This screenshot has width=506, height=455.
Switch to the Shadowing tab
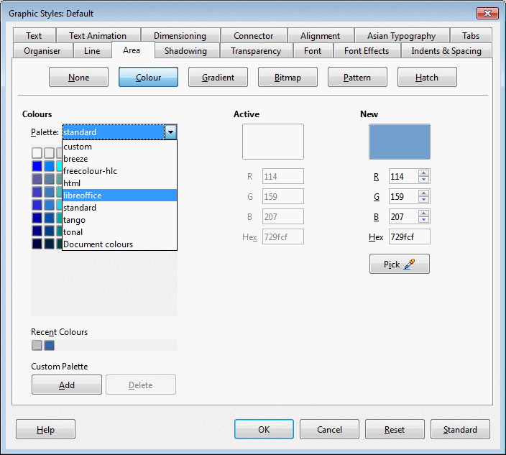(x=185, y=51)
